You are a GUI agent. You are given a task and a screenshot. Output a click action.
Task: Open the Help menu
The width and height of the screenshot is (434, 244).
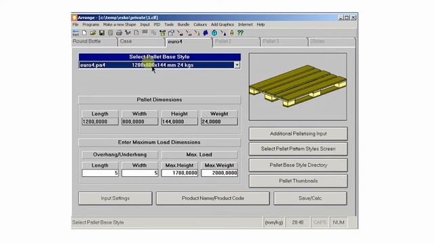[x=260, y=24]
